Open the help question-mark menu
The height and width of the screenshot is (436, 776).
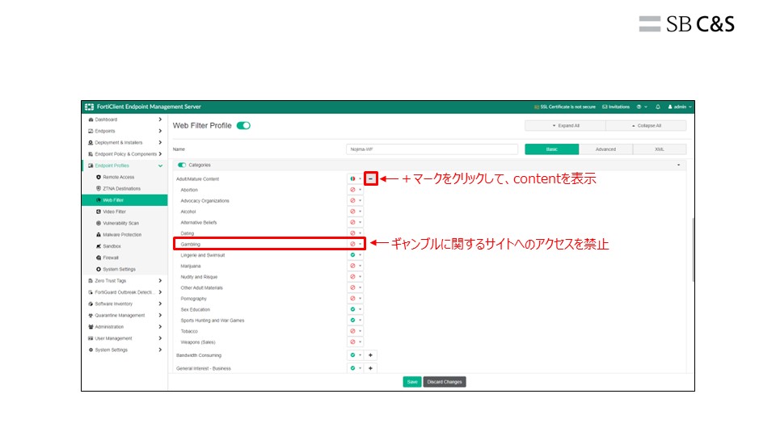click(641, 107)
